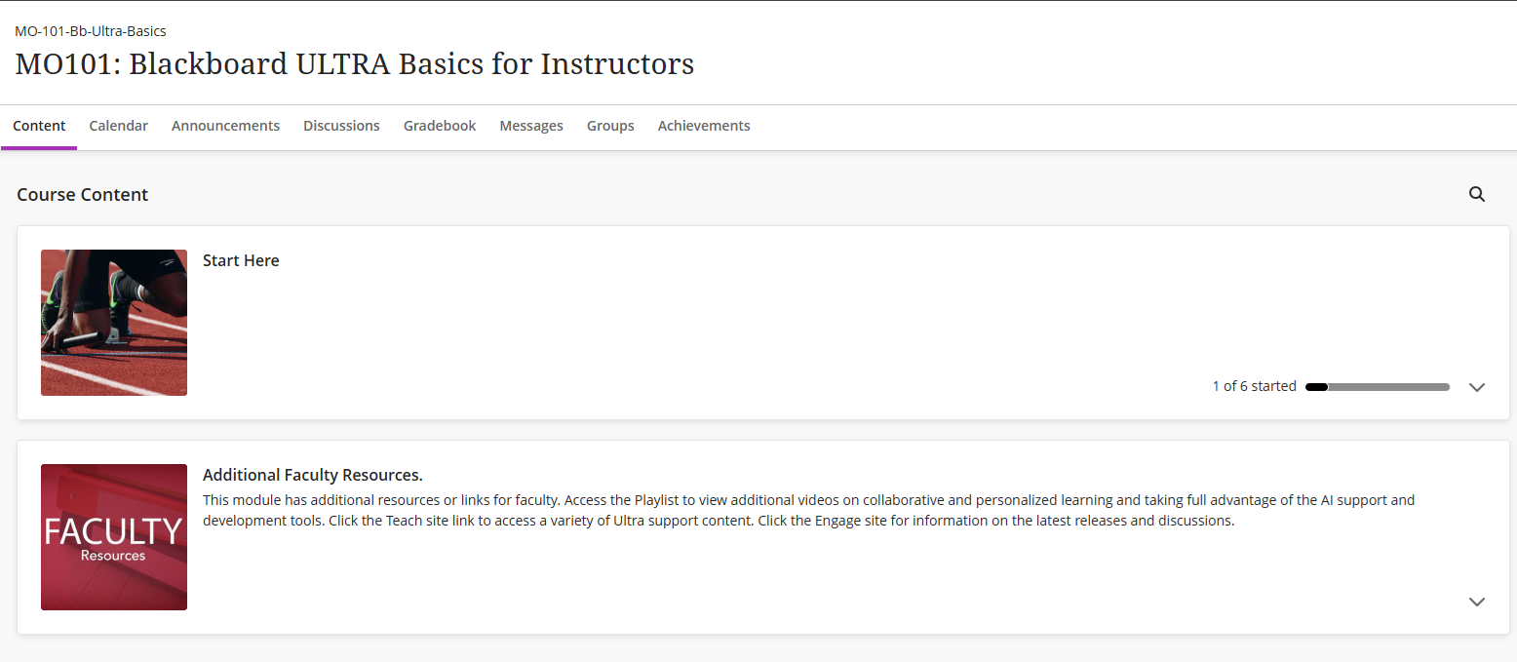
Task: Click the Additional Faculty Resources title
Action: pyautogui.click(x=312, y=475)
